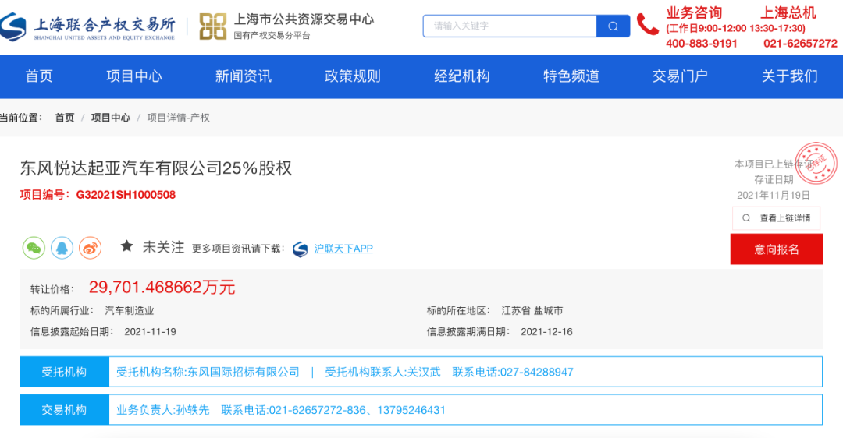This screenshot has width=843, height=438.
Task: Click phone 021-62657272-836、13795246431
Action: tap(357, 410)
